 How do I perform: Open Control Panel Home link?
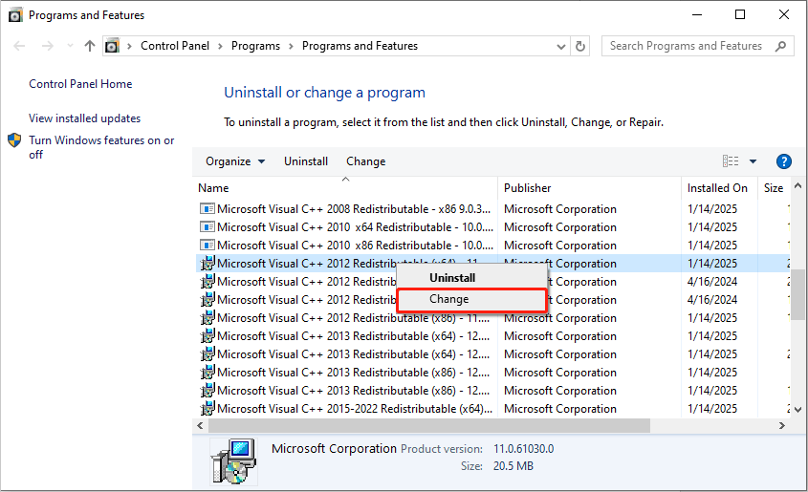click(x=80, y=84)
